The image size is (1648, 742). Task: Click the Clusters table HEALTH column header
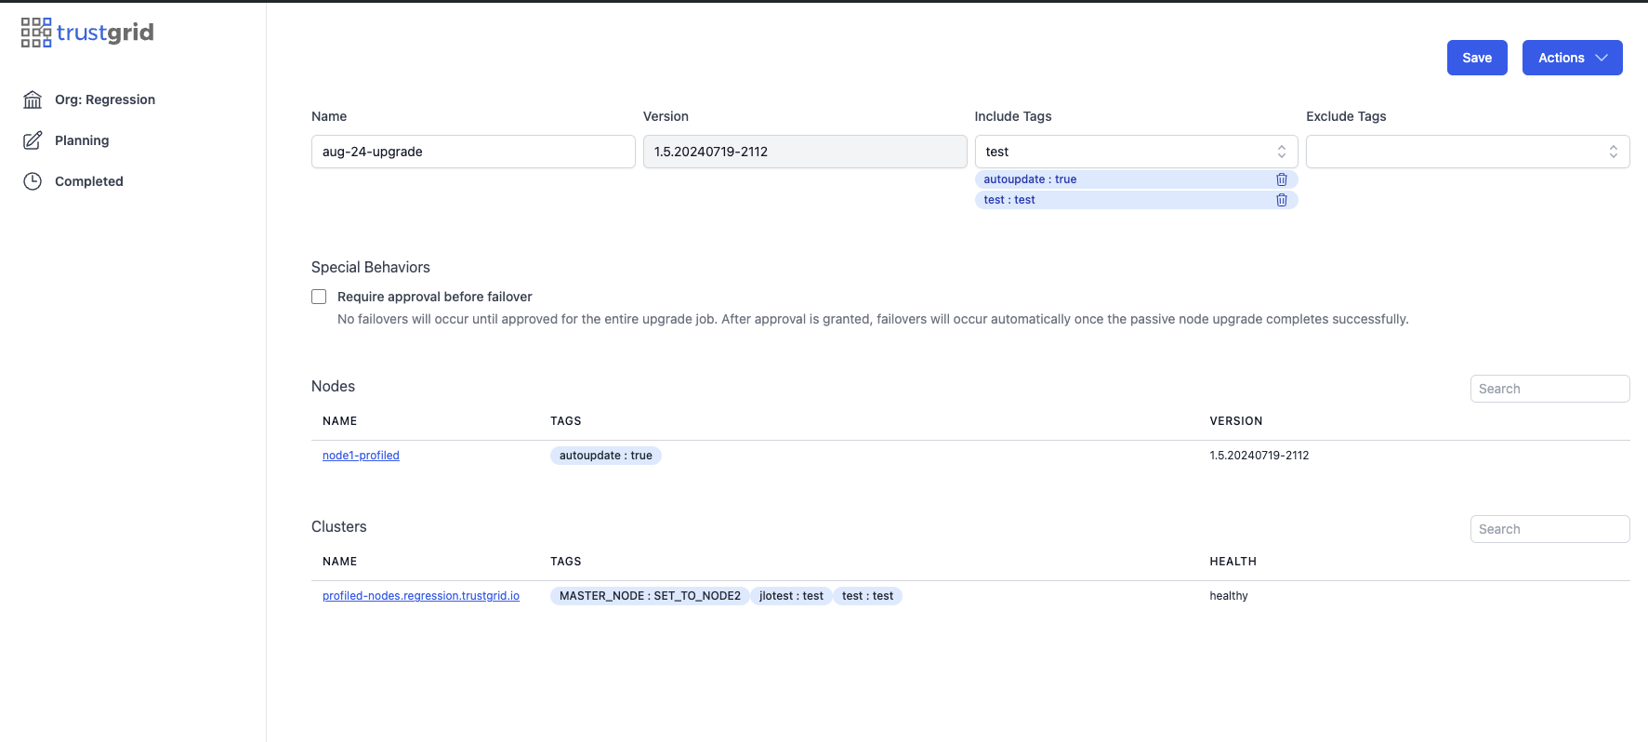1233,562
